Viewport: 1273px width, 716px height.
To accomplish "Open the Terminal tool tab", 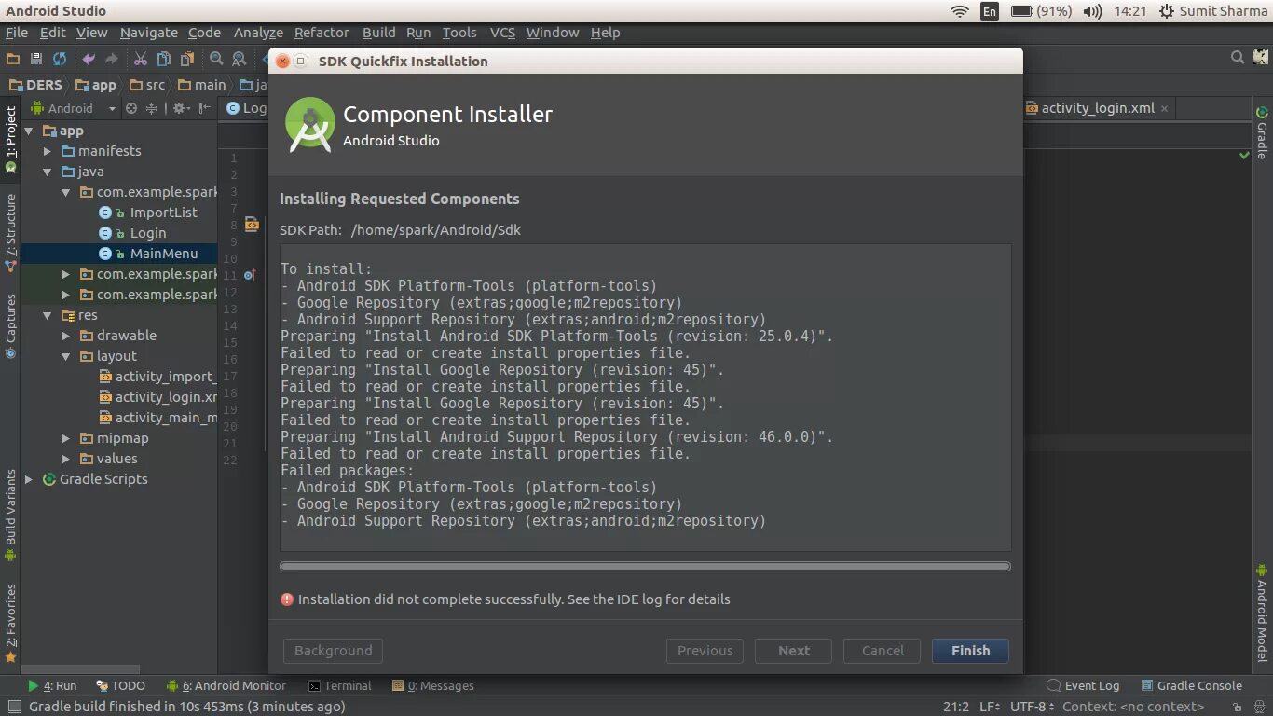I will (x=340, y=685).
